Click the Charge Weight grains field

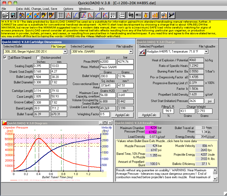point(187,111)
